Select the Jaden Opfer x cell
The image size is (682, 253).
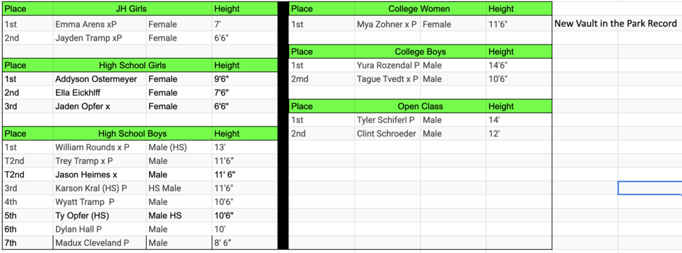pos(100,107)
